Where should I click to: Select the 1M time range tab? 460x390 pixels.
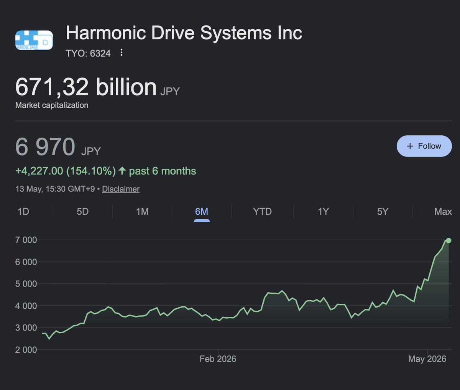pos(142,212)
